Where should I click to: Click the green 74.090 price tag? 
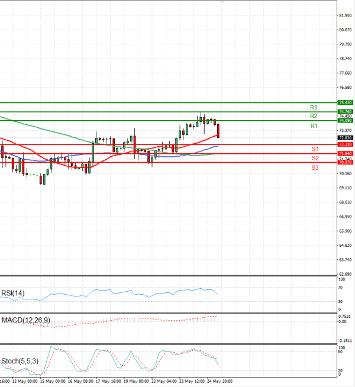(345, 121)
